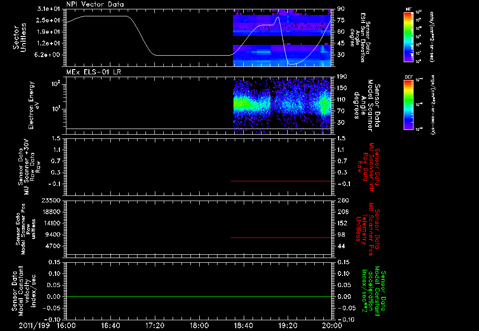
Task: Click the 'ESH Sun Elevation Angle' axis title
Action: coord(360,37)
